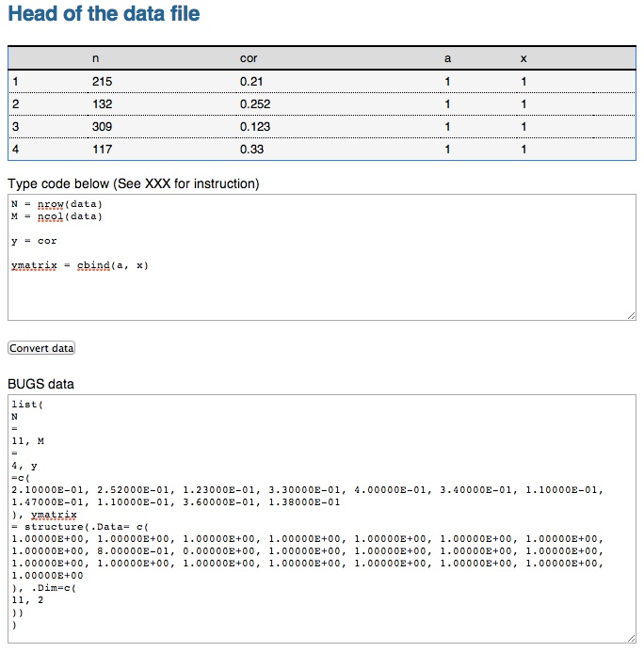The height and width of the screenshot is (652, 644).
Task: Click the 0.21 value in the first row
Action: click(x=250, y=82)
